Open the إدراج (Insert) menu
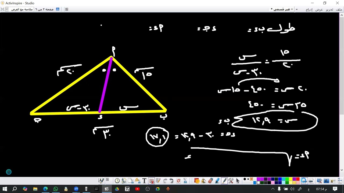 [x=309, y=9]
